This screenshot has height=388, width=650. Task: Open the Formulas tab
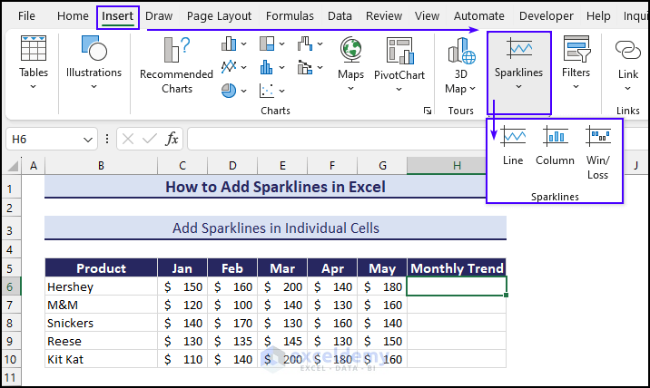[x=291, y=15]
